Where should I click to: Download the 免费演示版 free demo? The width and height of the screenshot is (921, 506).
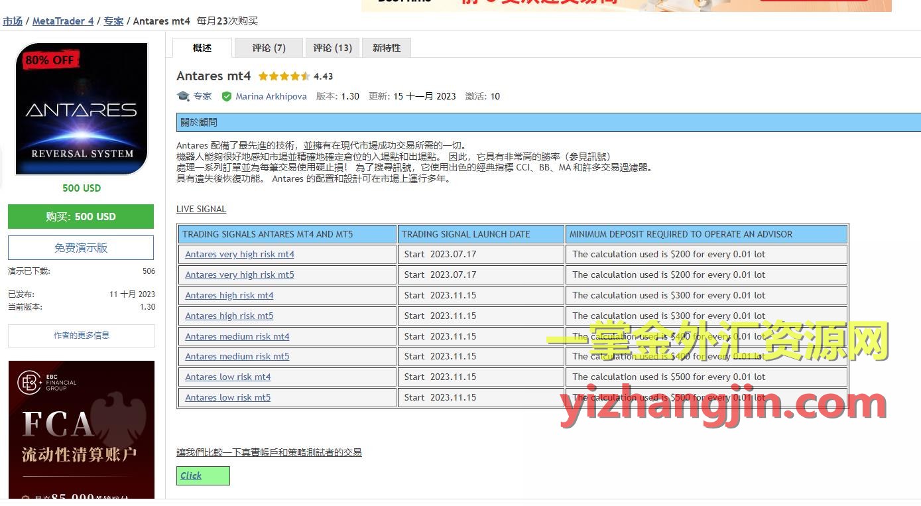tap(81, 248)
